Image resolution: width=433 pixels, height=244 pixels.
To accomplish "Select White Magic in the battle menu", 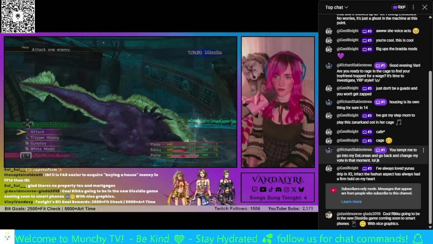I will click(43, 149).
